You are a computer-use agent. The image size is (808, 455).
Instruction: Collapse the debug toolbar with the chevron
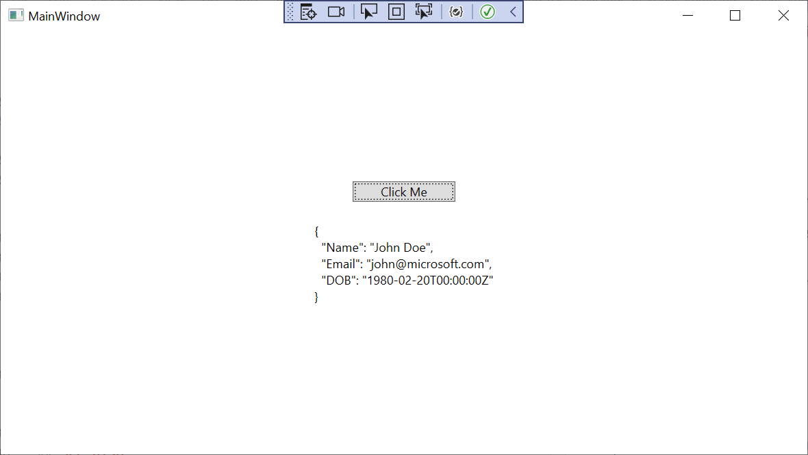click(x=512, y=12)
